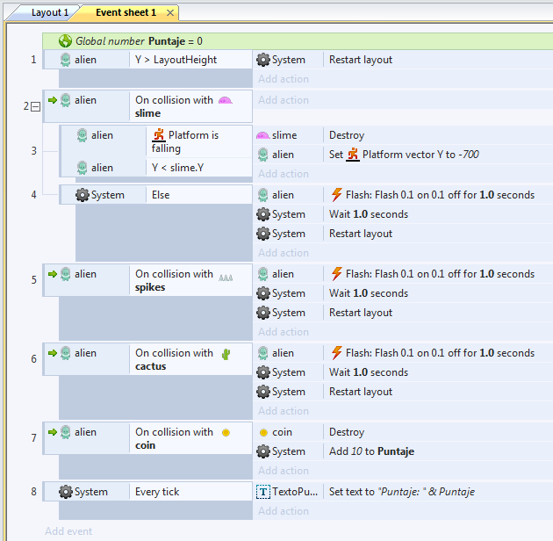Viewport: 553px width, 541px height.
Task: Click Platform behavior icon in 'Platform is falling'
Action: click(x=159, y=134)
